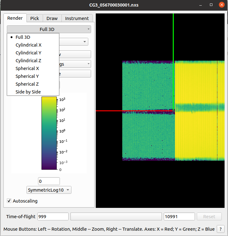Maximize the CG3 window
This screenshot has width=228, height=236.
tap(211, 5)
